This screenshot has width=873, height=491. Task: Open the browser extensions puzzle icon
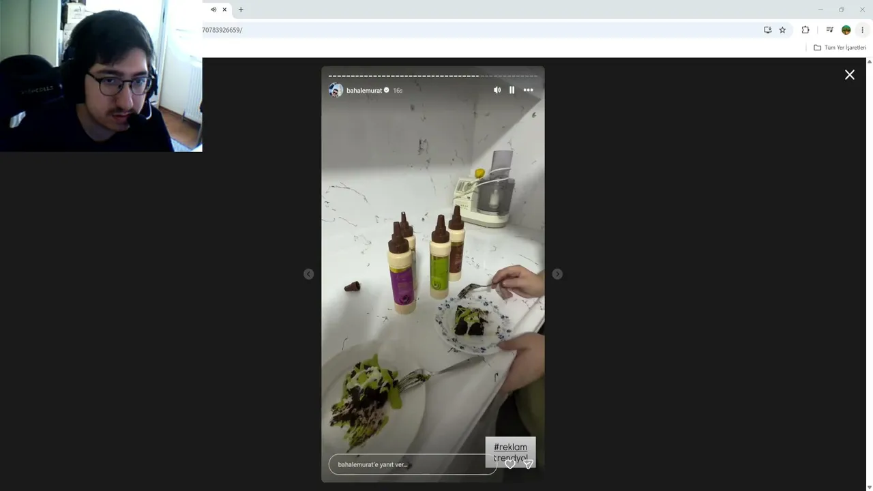pos(805,30)
